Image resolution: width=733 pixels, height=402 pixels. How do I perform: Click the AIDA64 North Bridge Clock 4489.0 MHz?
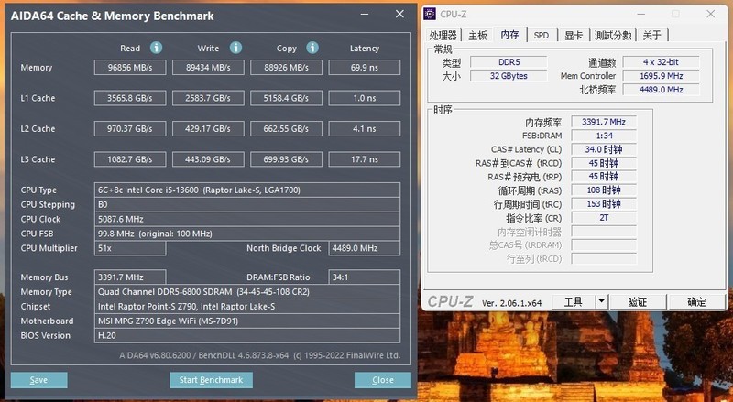pyautogui.click(x=364, y=248)
